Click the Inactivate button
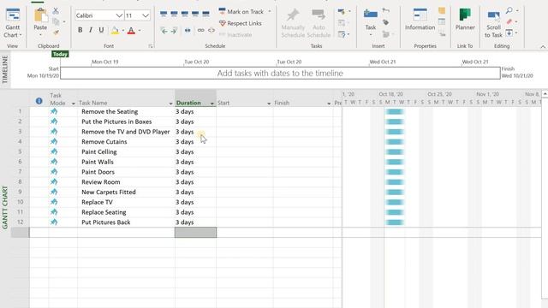548x308 pixels. tap(235, 34)
